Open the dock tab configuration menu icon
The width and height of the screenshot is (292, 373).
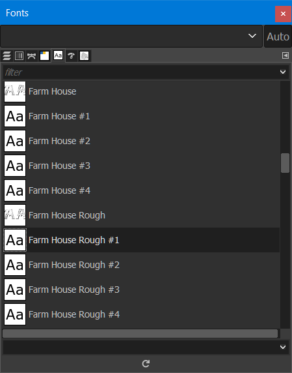(x=285, y=55)
